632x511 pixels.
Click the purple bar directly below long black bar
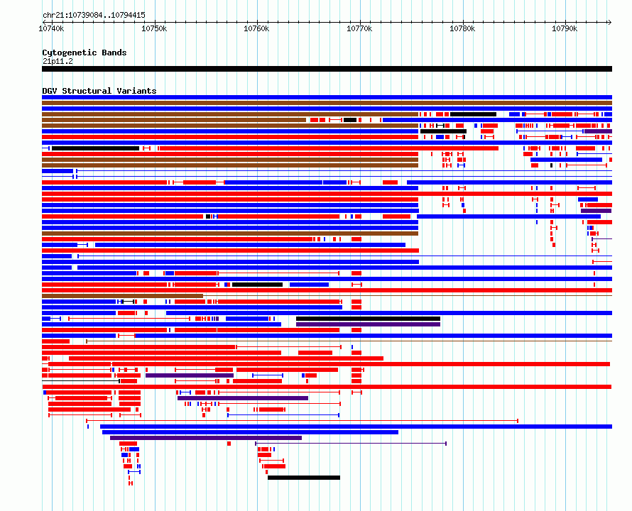click(x=368, y=324)
